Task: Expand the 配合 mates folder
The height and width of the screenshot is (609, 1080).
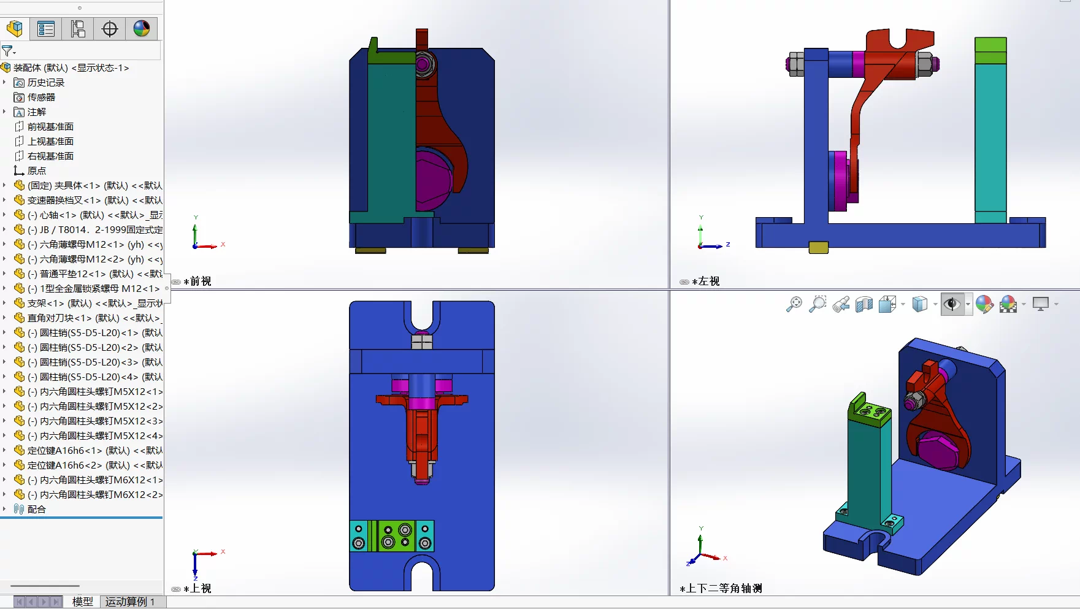Action: pyautogui.click(x=4, y=510)
